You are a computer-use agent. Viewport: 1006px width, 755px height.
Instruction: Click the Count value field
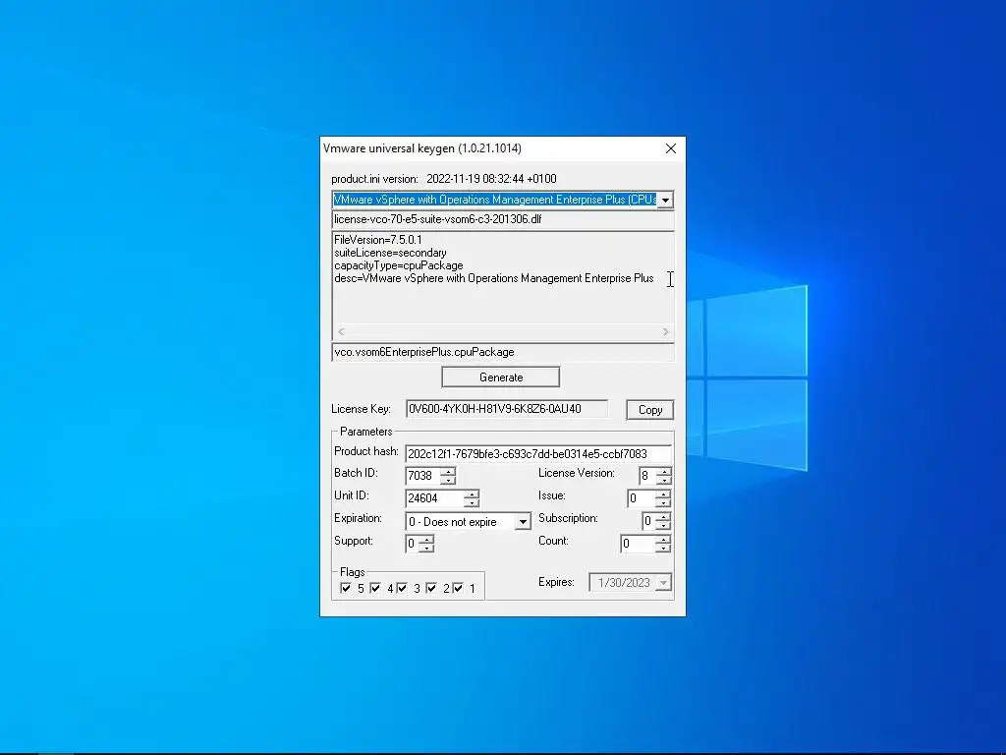(x=639, y=544)
